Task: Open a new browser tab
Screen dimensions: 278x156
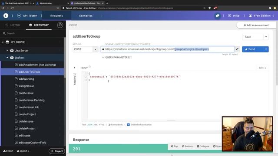Action: pos(107,3)
